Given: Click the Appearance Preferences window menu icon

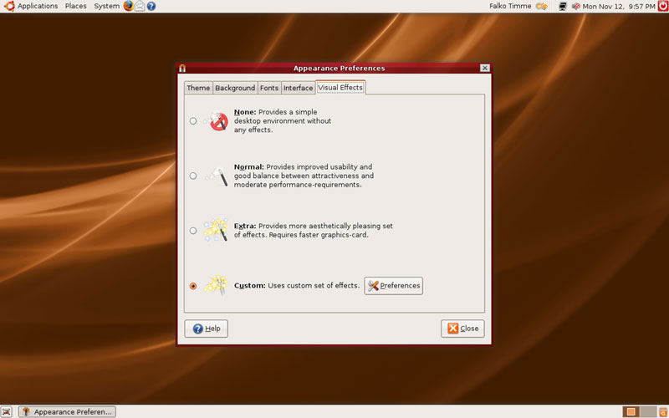Looking at the screenshot, I should point(182,69).
